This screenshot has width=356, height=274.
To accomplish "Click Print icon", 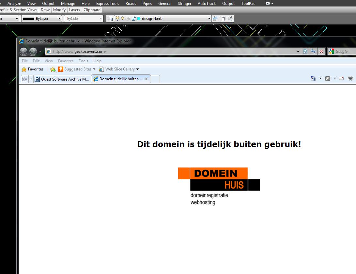I will (350, 78).
